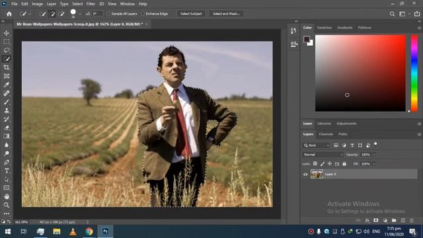Toggle lock image pixels brush icon
This screenshot has width=423, height=238.
pyautogui.click(x=323, y=164)
